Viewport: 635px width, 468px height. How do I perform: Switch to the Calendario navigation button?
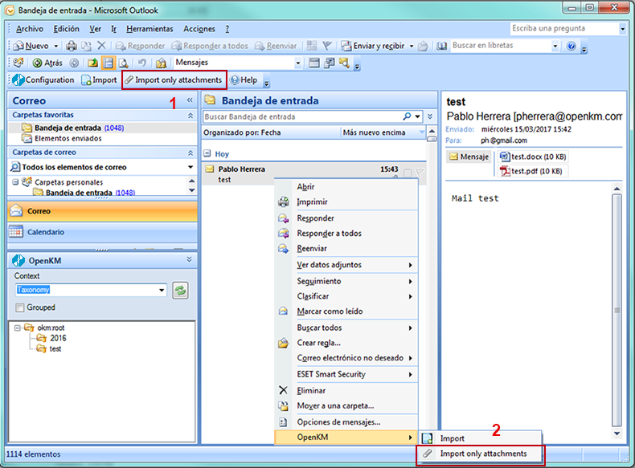point(102,232)
